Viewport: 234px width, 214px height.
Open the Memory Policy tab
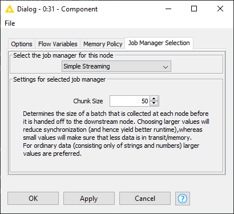pyautogui.click(x=103, y=44)
